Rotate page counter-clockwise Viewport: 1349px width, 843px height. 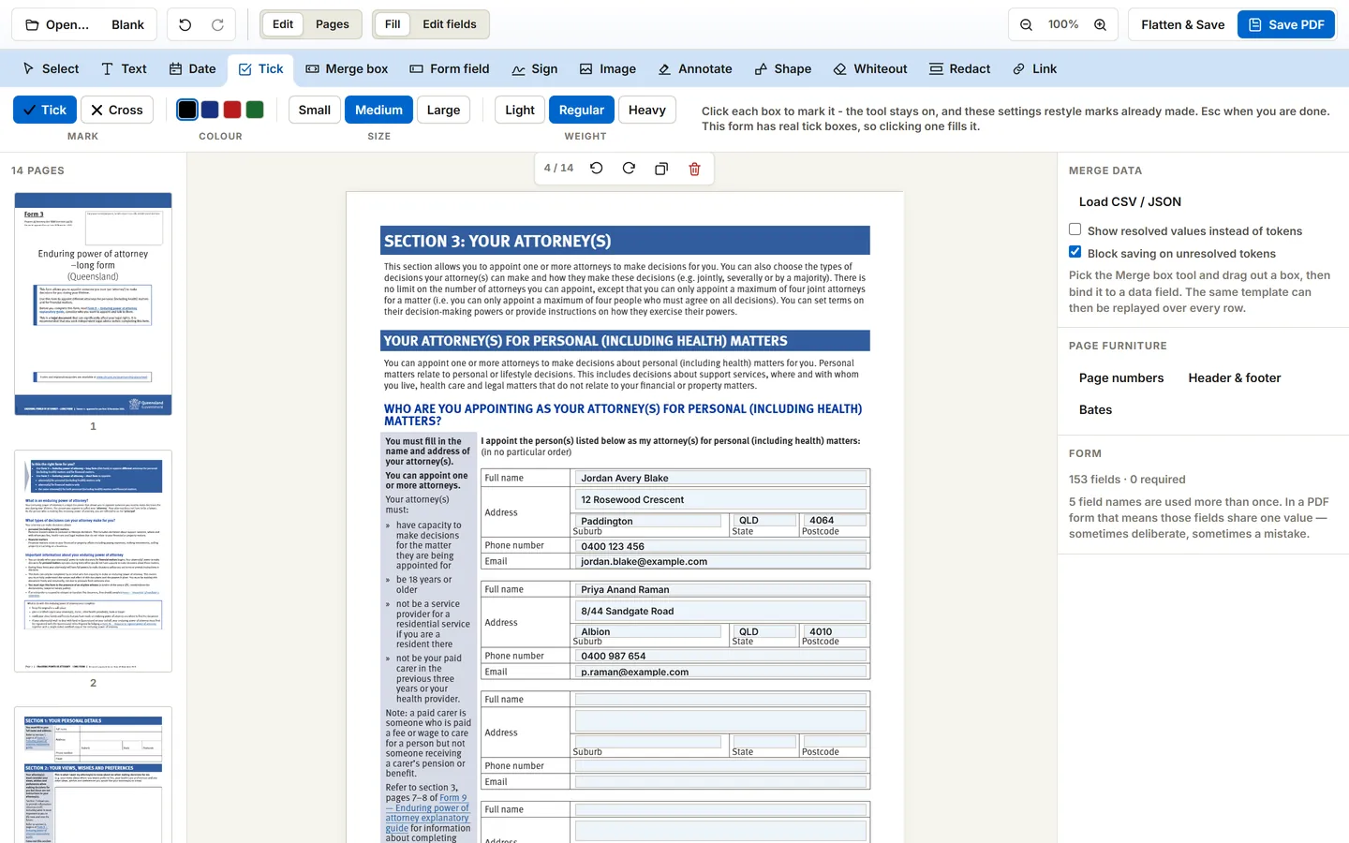click(x=597, y=169)
